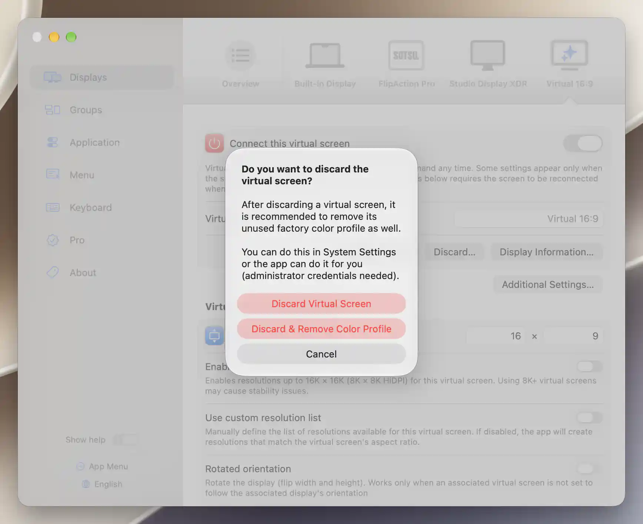643x524 pixels.
Task: Click the green zoom window button
Action: tap(71, 37)
